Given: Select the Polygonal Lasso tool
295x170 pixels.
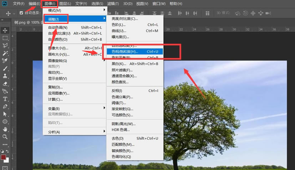Looking at the screenshot, I should [5, 46].
